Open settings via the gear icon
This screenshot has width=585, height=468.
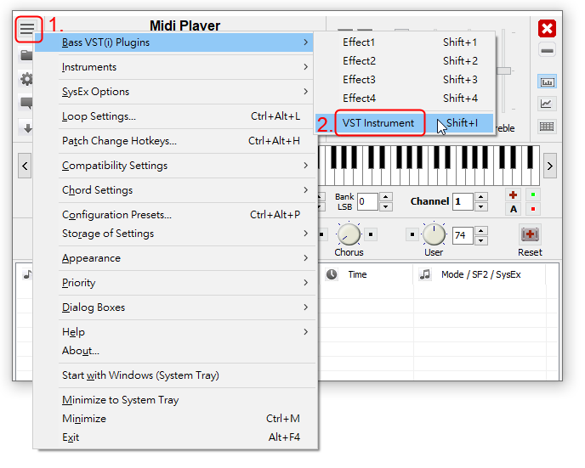tap(26, 79)
